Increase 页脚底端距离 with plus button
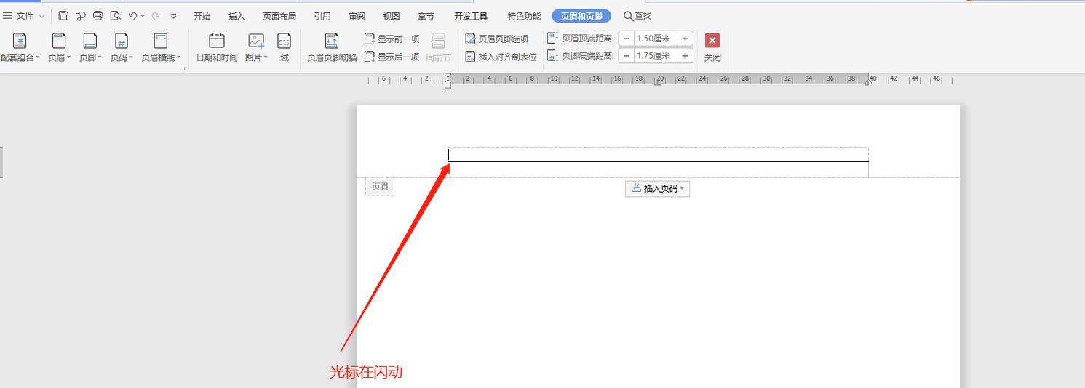Image resolution: width=1085 pixels, height=388 pixels. (x=685, y=56)
